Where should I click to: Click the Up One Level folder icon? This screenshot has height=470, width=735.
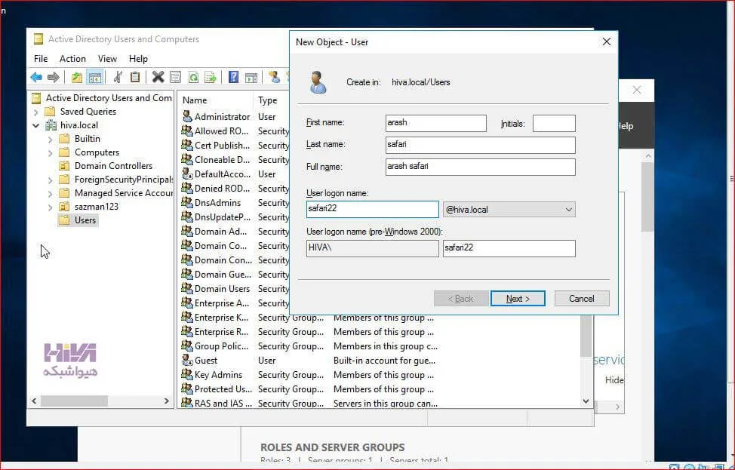76,77
